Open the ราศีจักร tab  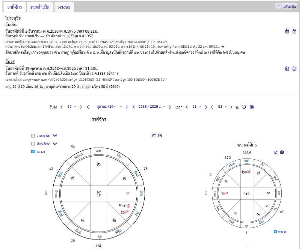tap(15, 7)
